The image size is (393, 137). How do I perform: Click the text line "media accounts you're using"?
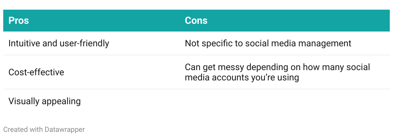[x=242, y=77]
